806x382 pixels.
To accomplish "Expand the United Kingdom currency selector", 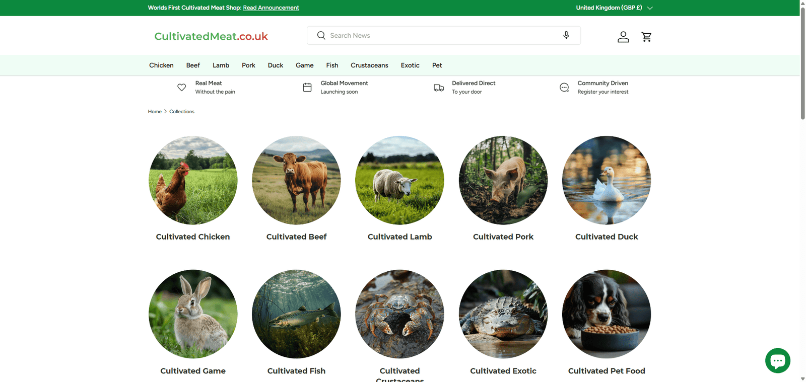I will (614, 8).
